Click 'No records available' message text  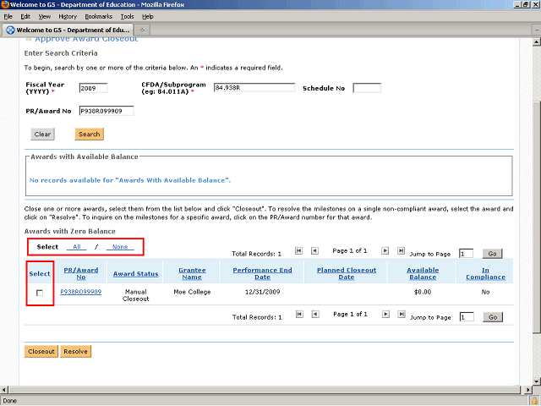(130, 180)
